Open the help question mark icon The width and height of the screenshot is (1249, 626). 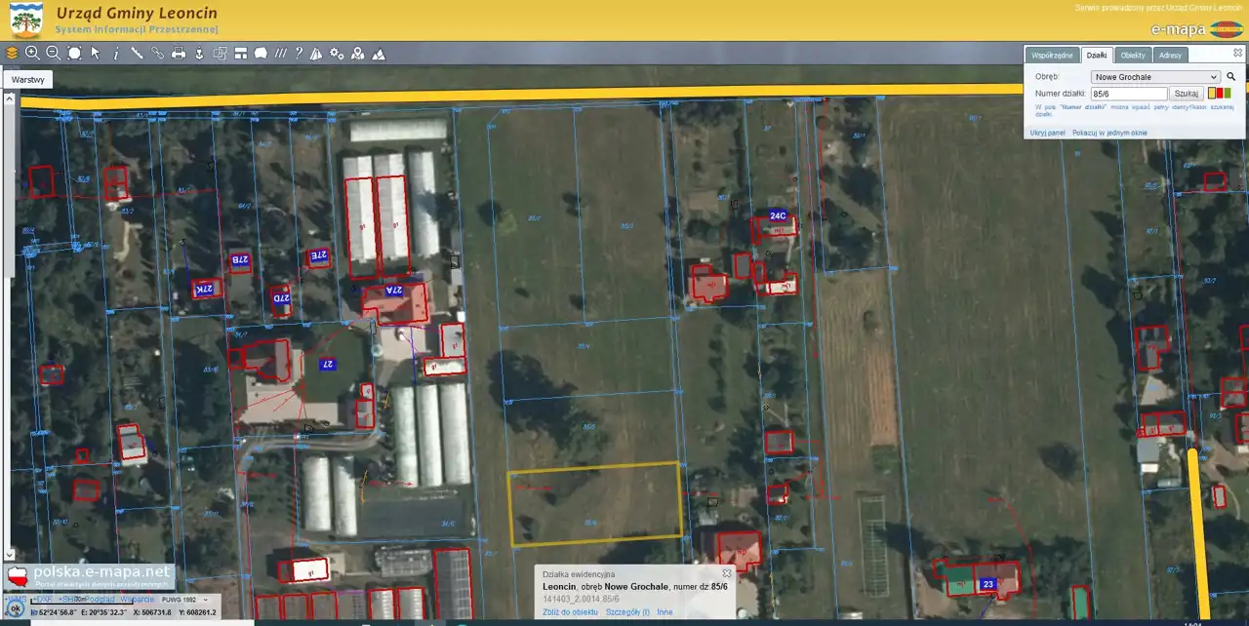click(x=299, y=54)
